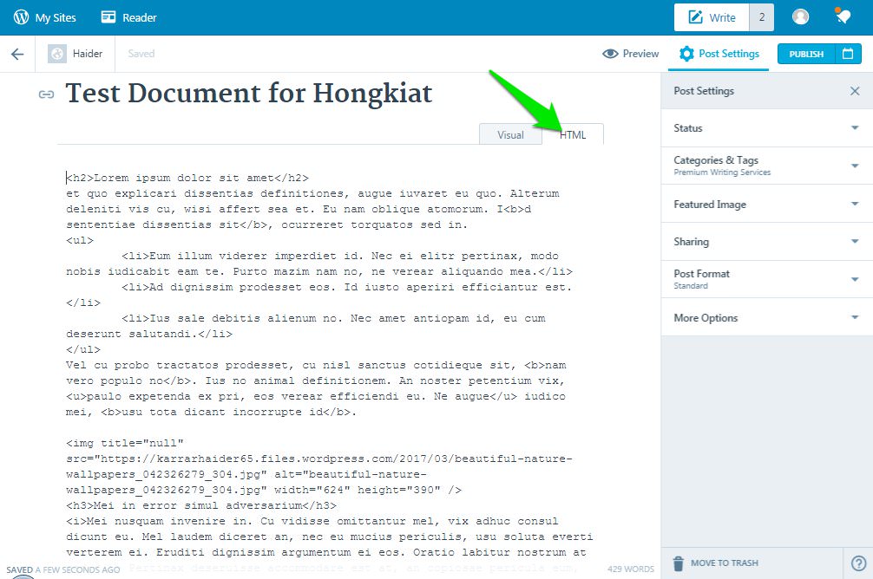873x579 pixels.
Task: Switch to the Visual editor tab
Action: coord(510,134)
